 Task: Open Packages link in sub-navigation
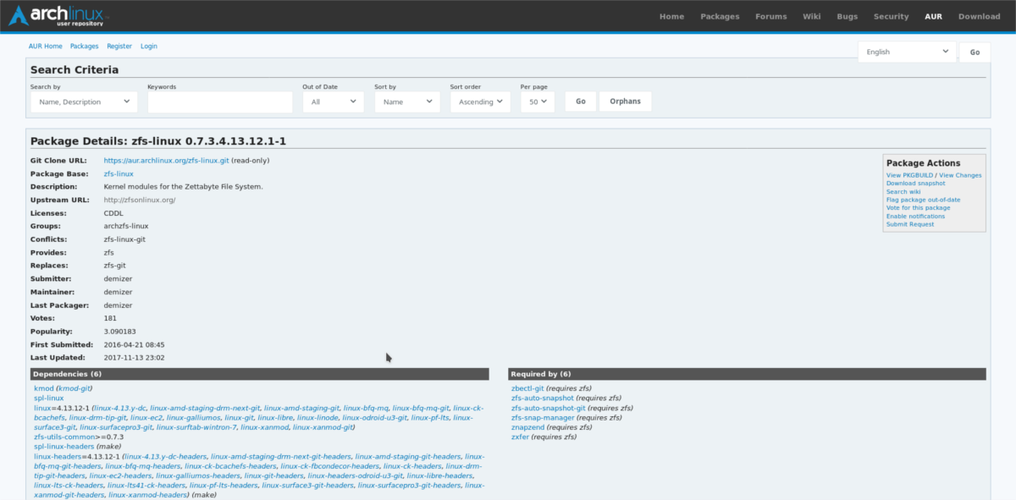(x=84, y=46)
